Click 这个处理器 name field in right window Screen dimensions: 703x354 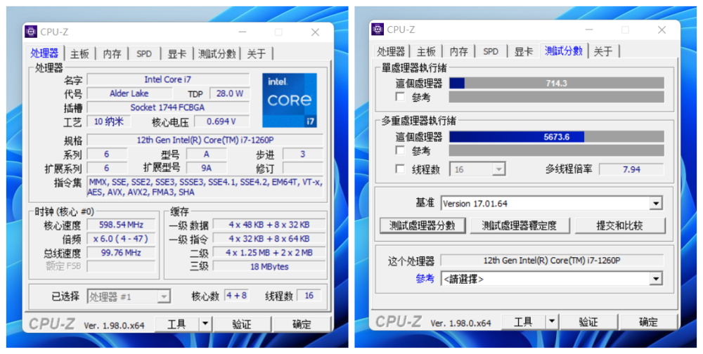click(552, 261)
